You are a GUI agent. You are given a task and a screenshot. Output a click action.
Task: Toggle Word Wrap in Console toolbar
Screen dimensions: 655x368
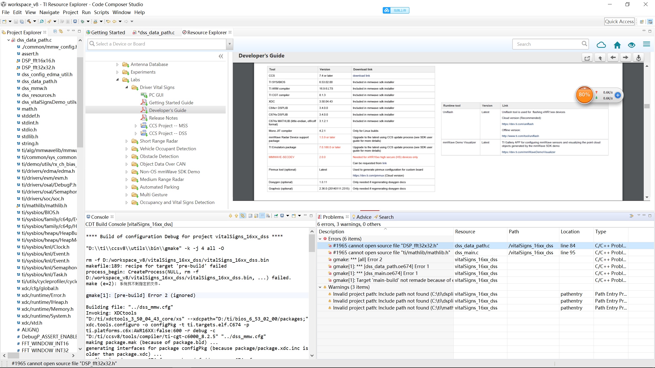click(x=262, y=216)
